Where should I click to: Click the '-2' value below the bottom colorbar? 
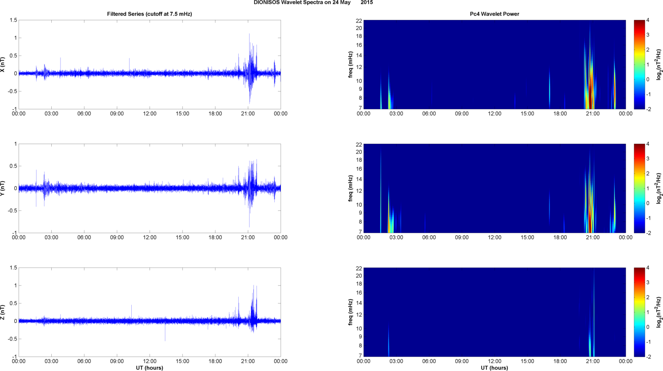point(649,357)
